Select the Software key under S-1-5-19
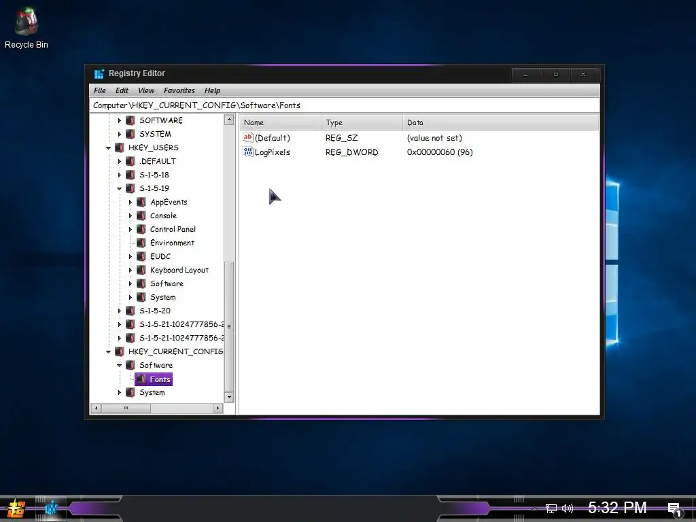 point(167,283)
